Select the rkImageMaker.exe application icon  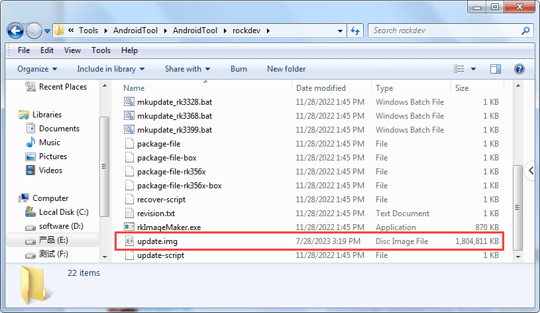[x=129, y=227]
